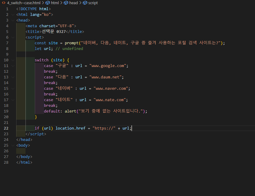Click 'location.href' on line 22
Image resolution: width=255 pixels, height=196 pixels.
tap(70, 128)
